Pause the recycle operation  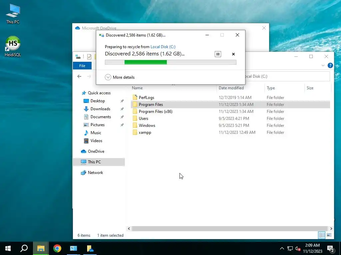(218, 54)
